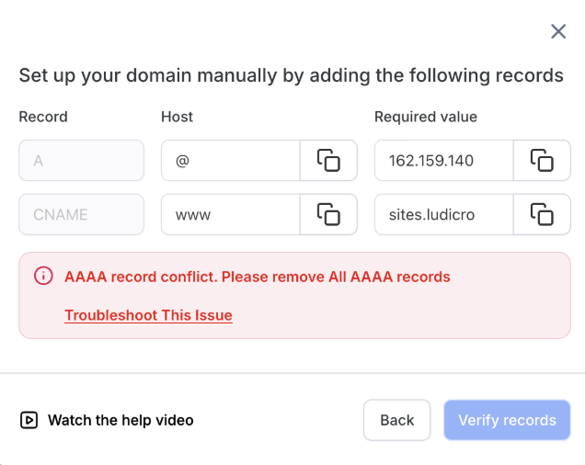585x465 pixels.
Task: Focus the 162.159.140 value field
Action: click(443, 161)
